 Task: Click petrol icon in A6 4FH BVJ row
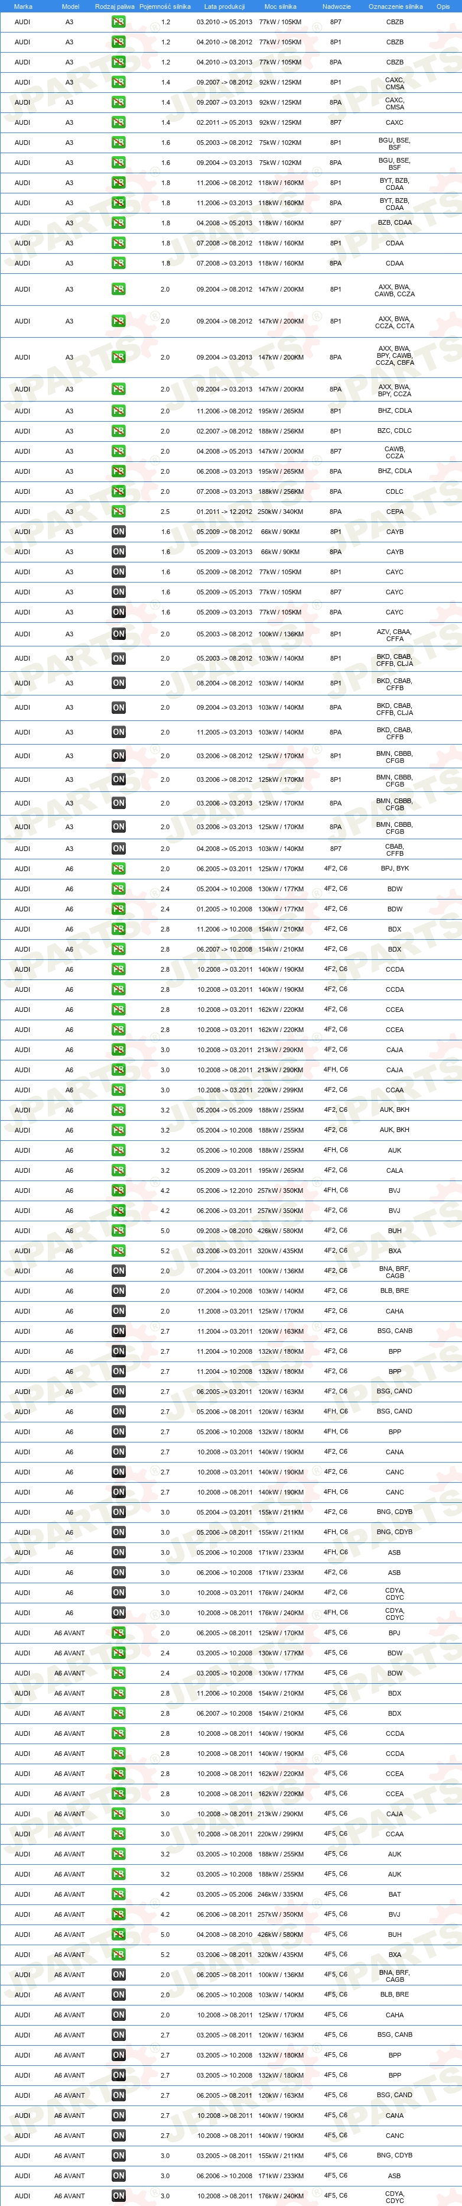(x=118, y=1191)
